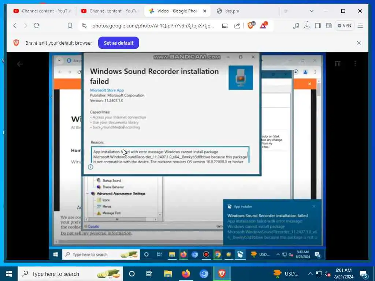Screen dimensions: 375x281
Task: View site settings icon in address bar
Action: pos(84,26)
